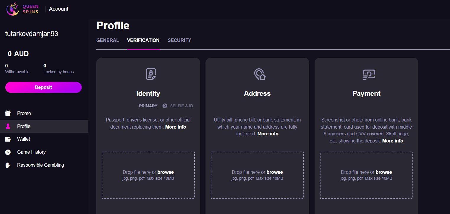
Task: Select the Game History clock icon
Action: point(8,152)
